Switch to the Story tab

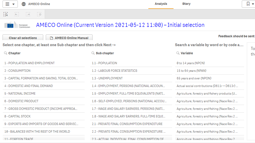186,4
